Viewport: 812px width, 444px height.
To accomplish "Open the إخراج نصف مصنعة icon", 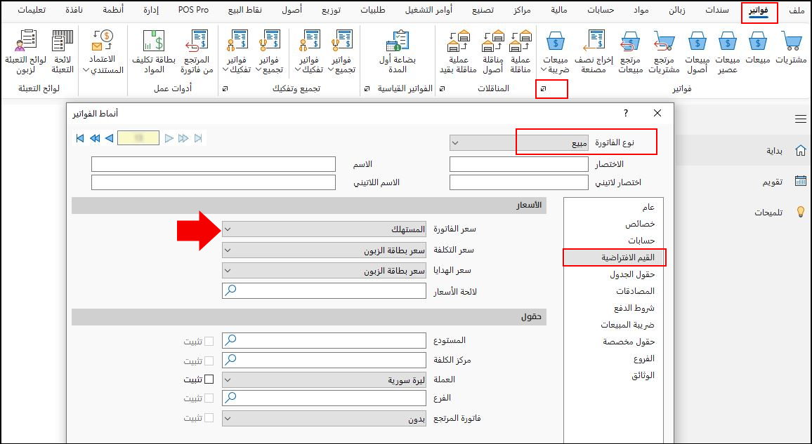I will pos(594,43).
